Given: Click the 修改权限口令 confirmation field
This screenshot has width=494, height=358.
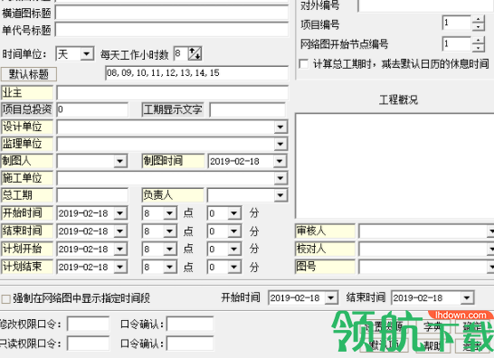Looking at the screenshot, I should 190,325.
